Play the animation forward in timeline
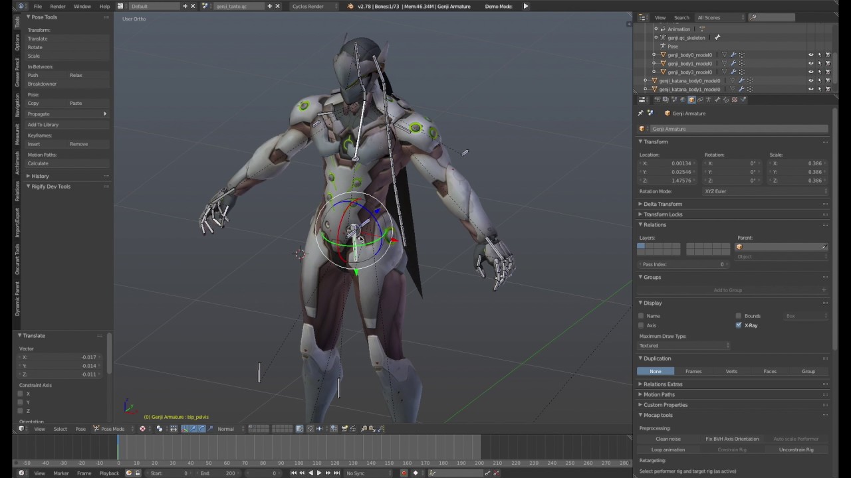 (319, 473)
